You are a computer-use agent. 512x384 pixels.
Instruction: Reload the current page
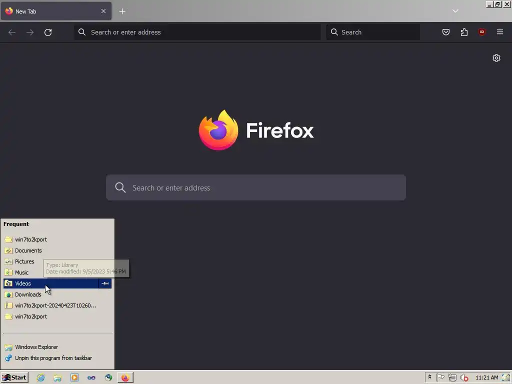point(48,32)
